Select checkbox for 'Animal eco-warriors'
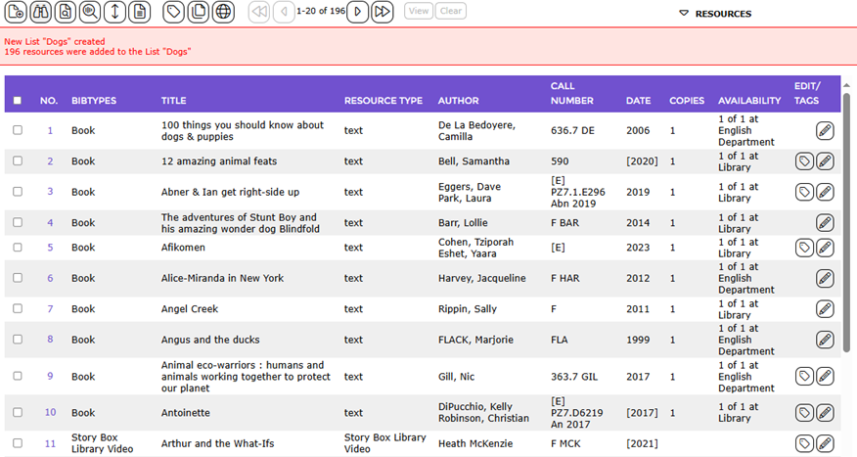Viewport: 857px width, 457px height. (x=18, y=376)
